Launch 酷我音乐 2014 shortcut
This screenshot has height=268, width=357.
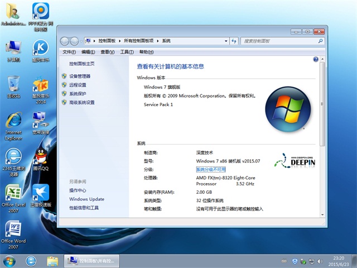point(41,90)
